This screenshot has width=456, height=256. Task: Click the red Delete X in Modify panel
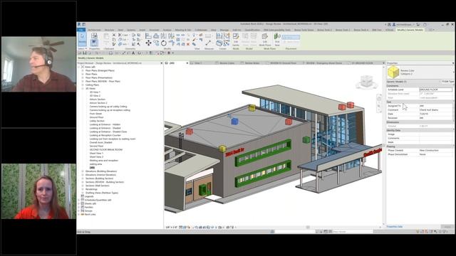188,44
